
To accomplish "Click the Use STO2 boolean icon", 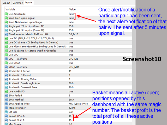I will [x=6, y=63].
